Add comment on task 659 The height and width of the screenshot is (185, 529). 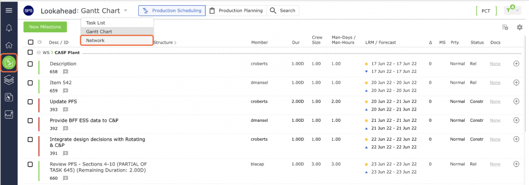pos(65,90)
